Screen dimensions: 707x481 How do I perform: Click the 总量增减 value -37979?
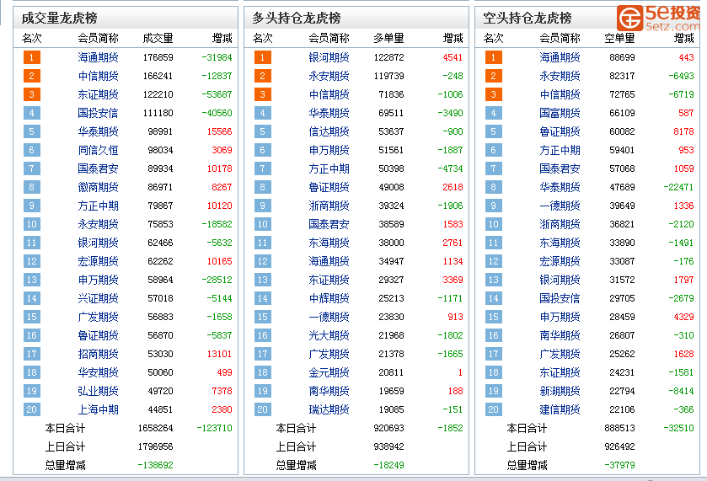pyautogui.click(x=619, y=465)
